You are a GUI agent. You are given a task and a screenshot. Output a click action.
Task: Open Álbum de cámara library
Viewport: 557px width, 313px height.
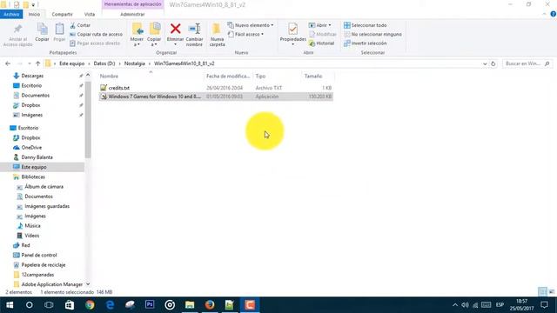(44, 187)
